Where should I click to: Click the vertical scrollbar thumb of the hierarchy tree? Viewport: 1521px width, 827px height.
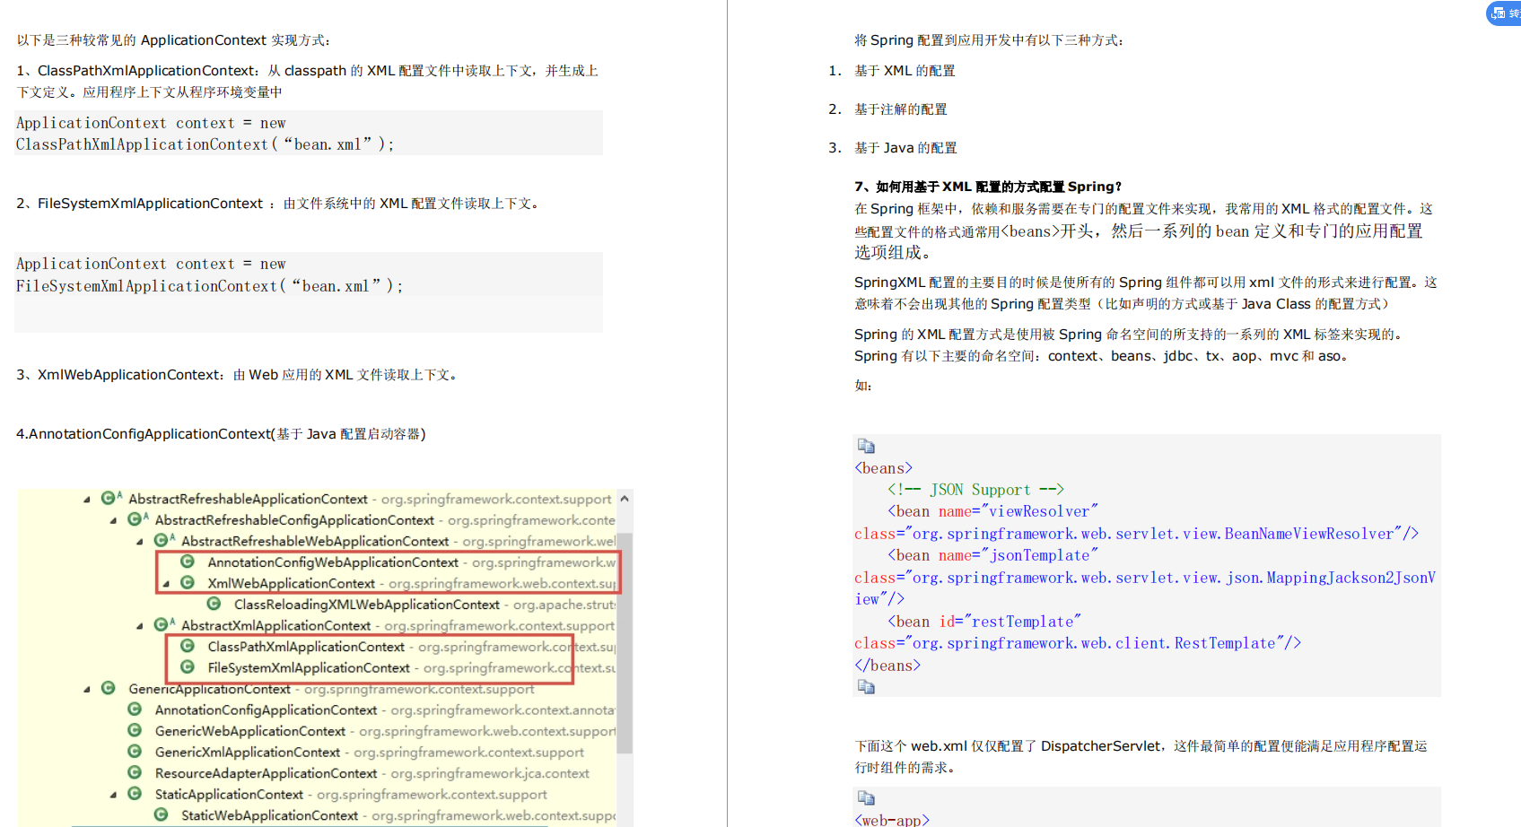click(x=625, y=642)
